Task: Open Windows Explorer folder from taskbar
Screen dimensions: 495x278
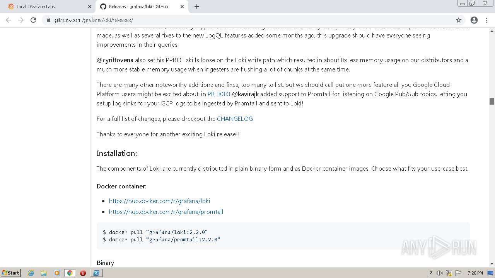Action: 44,273
